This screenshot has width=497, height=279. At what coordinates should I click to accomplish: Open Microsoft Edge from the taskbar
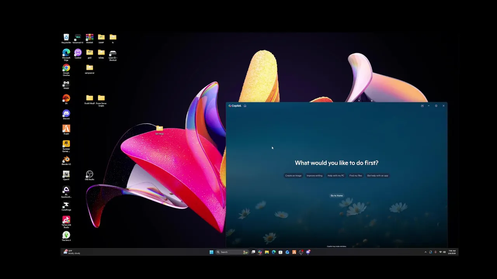pyautogui.click(x=274, y=252)
